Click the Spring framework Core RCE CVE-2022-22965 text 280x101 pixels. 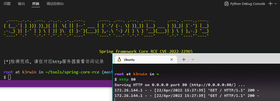(x=146, y=52)
